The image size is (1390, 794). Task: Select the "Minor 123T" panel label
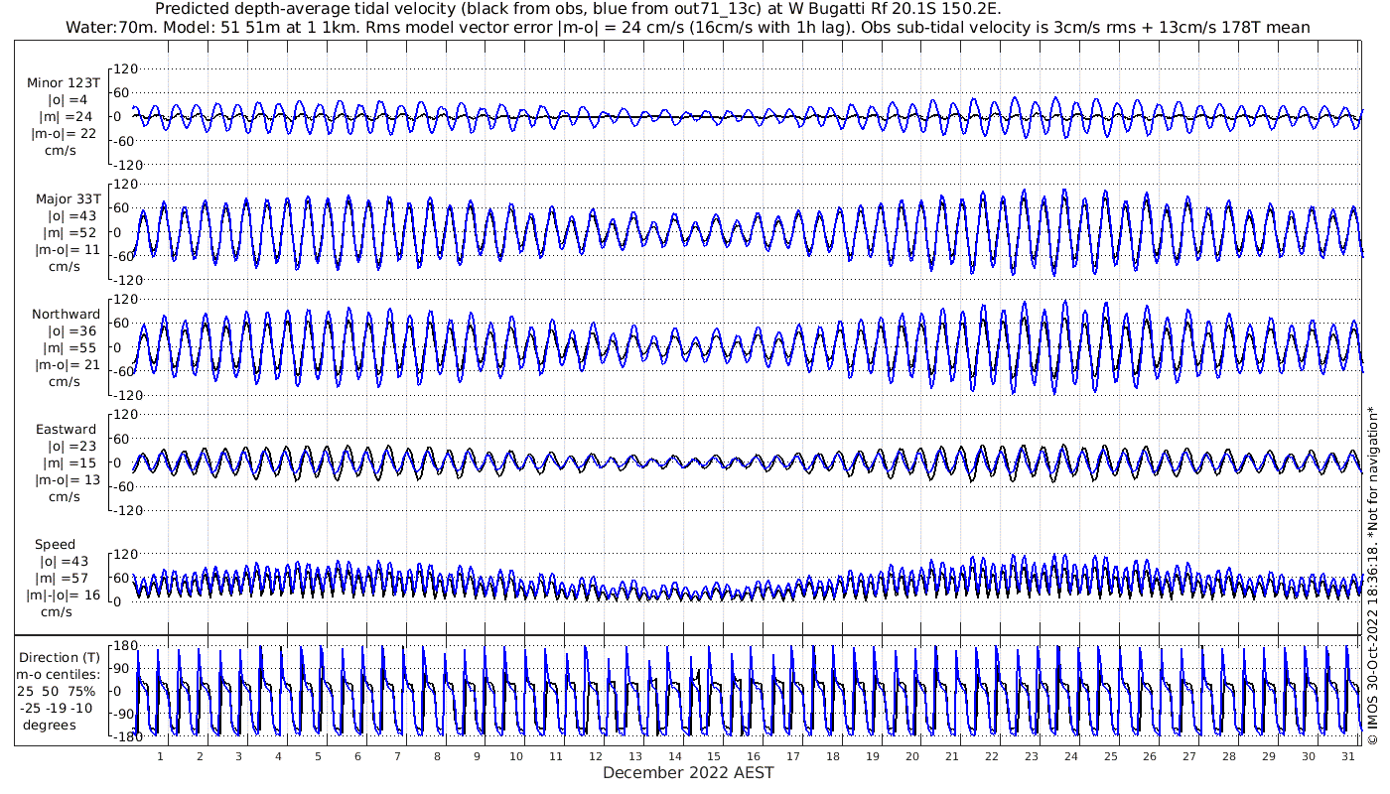click(x=64, y=83)
